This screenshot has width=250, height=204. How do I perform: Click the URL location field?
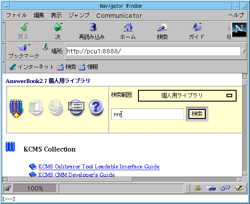[153, 51]
